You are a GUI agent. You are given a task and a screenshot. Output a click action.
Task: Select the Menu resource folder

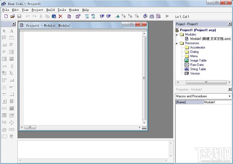[x=194, y=56]
